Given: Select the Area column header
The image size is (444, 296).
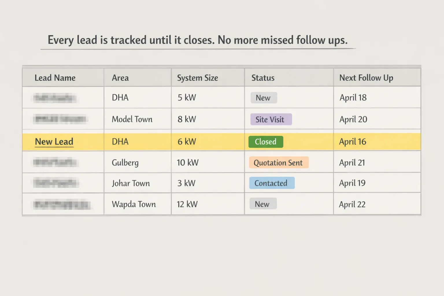Looking at the screenshot, I should pos(120,78).
